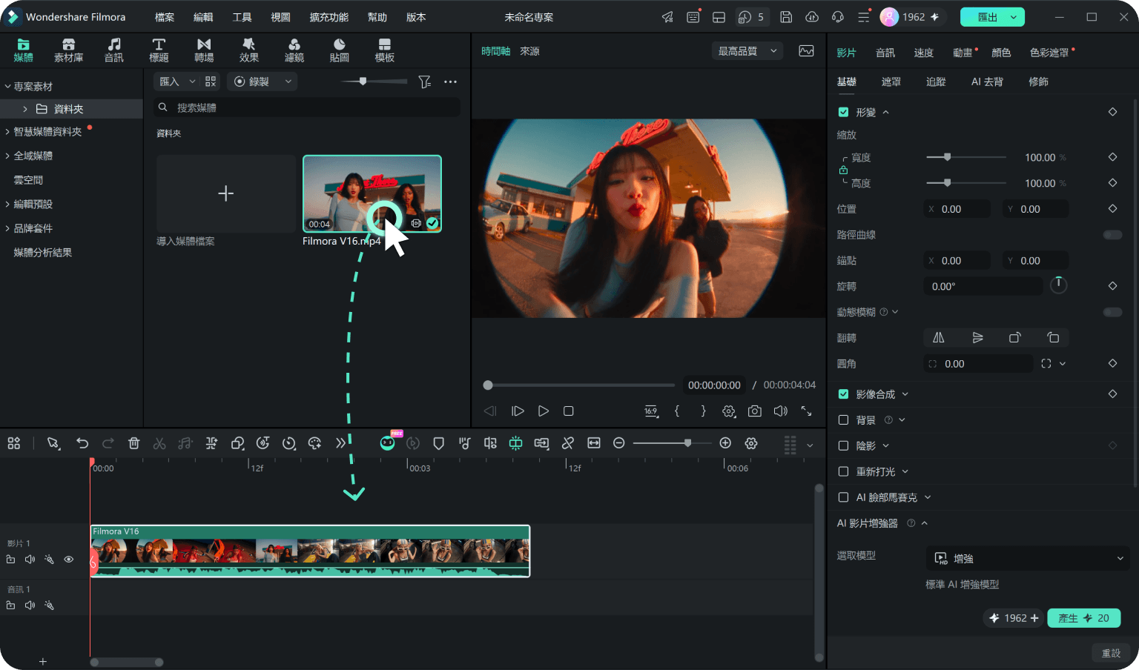Click the save project icon in title bar
1139x670 pixels.
pos(786,17)
